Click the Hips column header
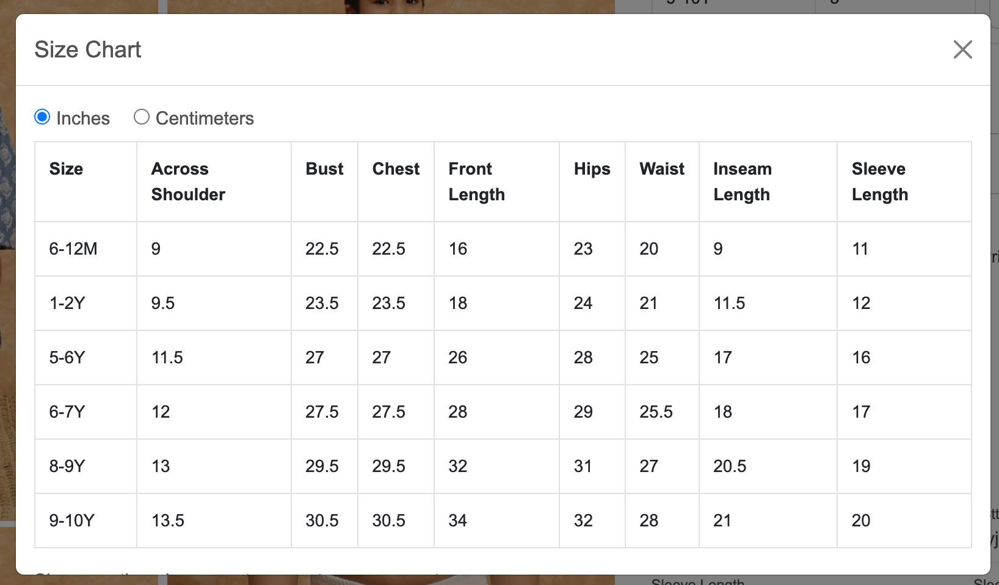Viewport: 999px width, 585px height. coord(592,169)
